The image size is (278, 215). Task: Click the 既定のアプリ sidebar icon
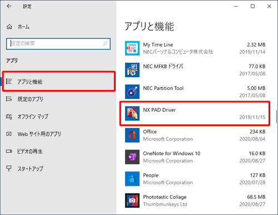point(9,99)
